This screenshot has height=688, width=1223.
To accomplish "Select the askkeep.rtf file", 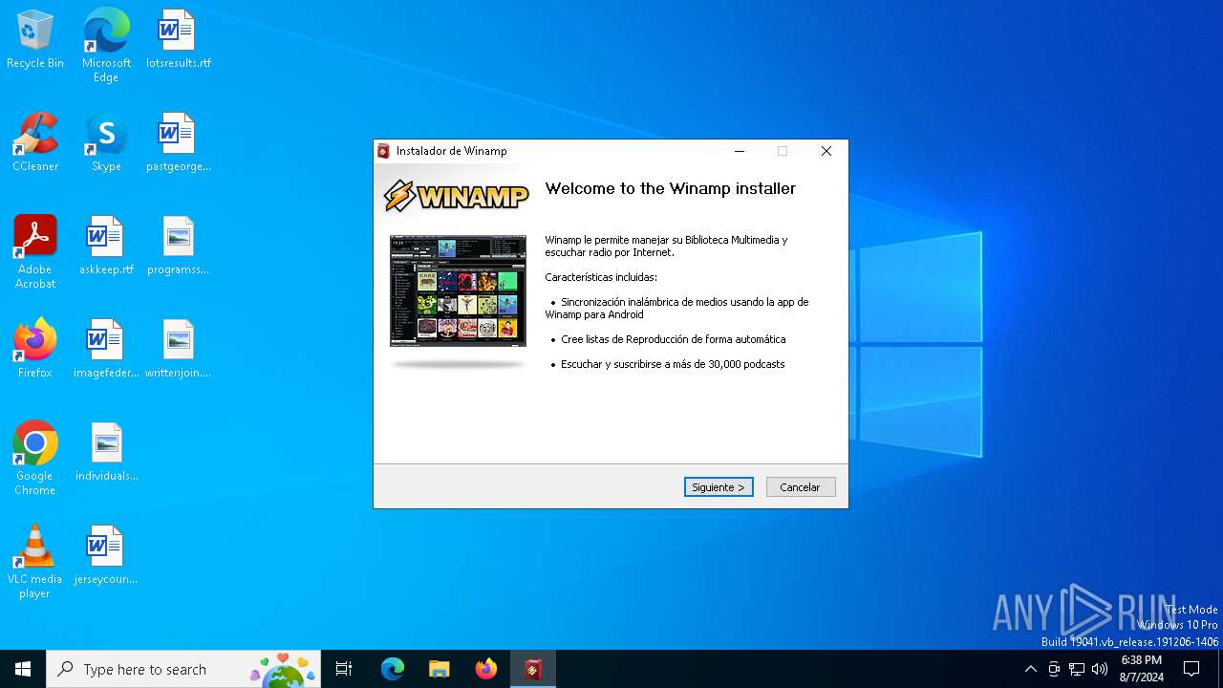I will [x=106, y=247].
